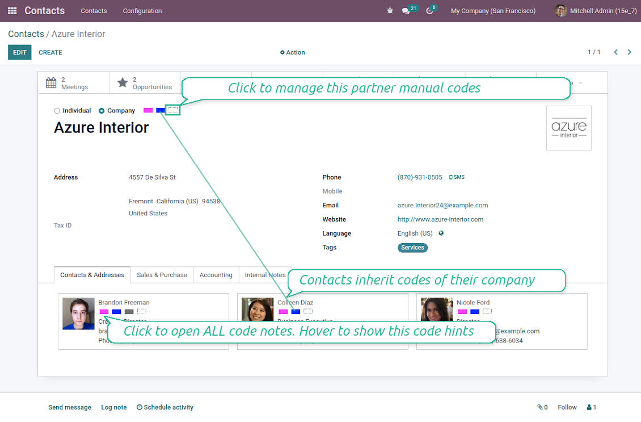The width and height of the screenshot is (641, 422).
Task: Open Meetings calendar stat button
Action: coord(74,83)
